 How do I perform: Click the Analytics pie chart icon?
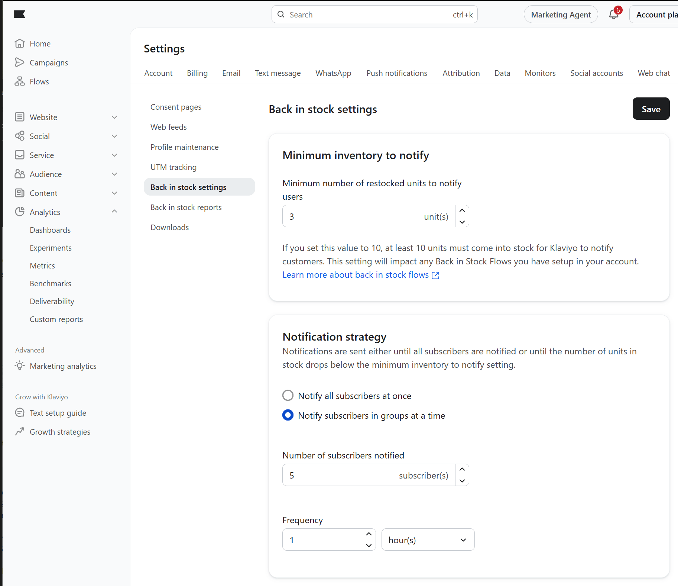pos(20,212)
